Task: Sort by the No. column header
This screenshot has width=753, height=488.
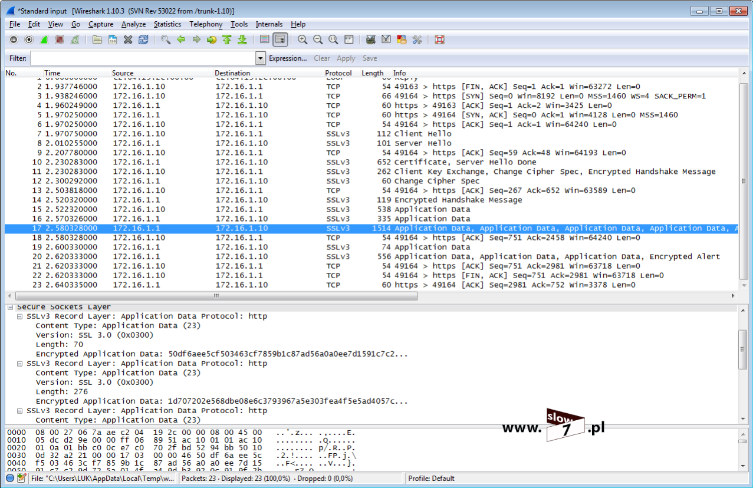Action: (x=11, y=73)
